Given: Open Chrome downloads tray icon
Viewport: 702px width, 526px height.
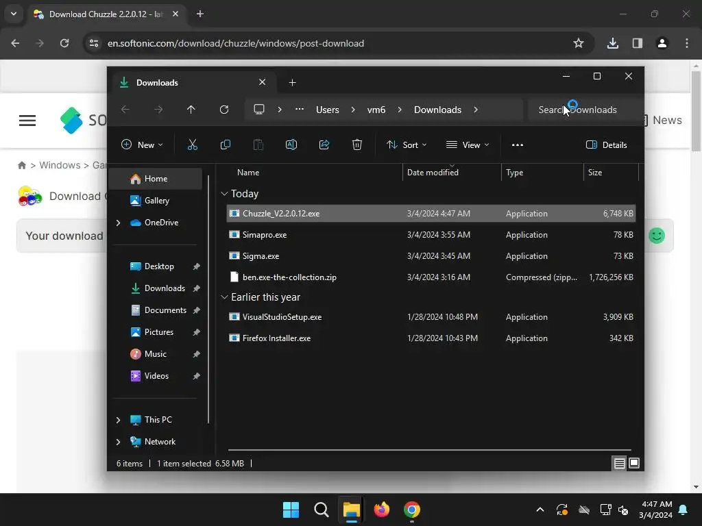Looking at the screenshot, I should [x=613, y=43].
